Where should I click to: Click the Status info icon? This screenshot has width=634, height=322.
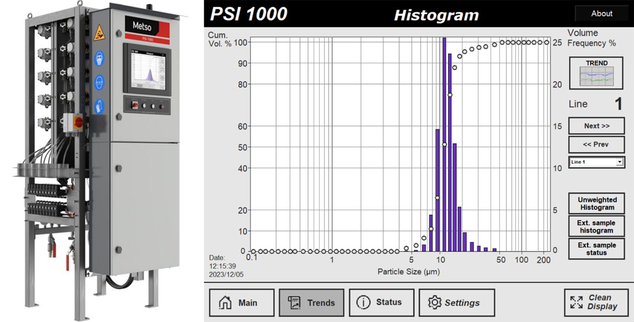click(x=364, y=303)
